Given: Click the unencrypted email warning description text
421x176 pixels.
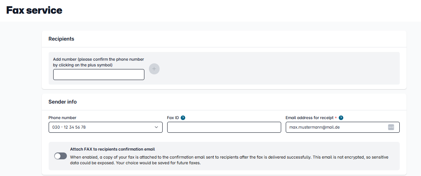Looking at the screenshot, I should tap(229, 159).
